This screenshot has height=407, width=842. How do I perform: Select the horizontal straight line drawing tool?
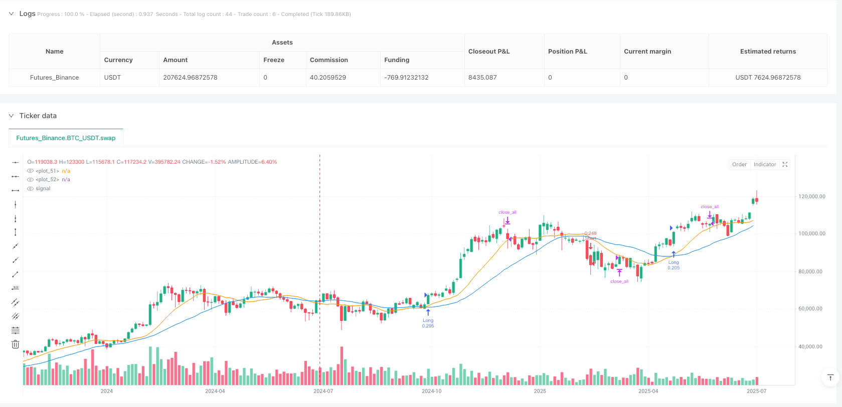click(16, 162)
